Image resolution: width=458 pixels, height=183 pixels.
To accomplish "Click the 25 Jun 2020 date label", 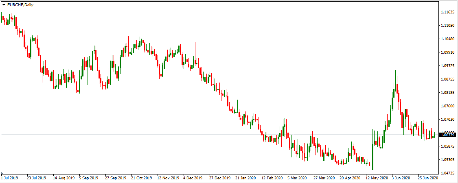I will 428,178.
